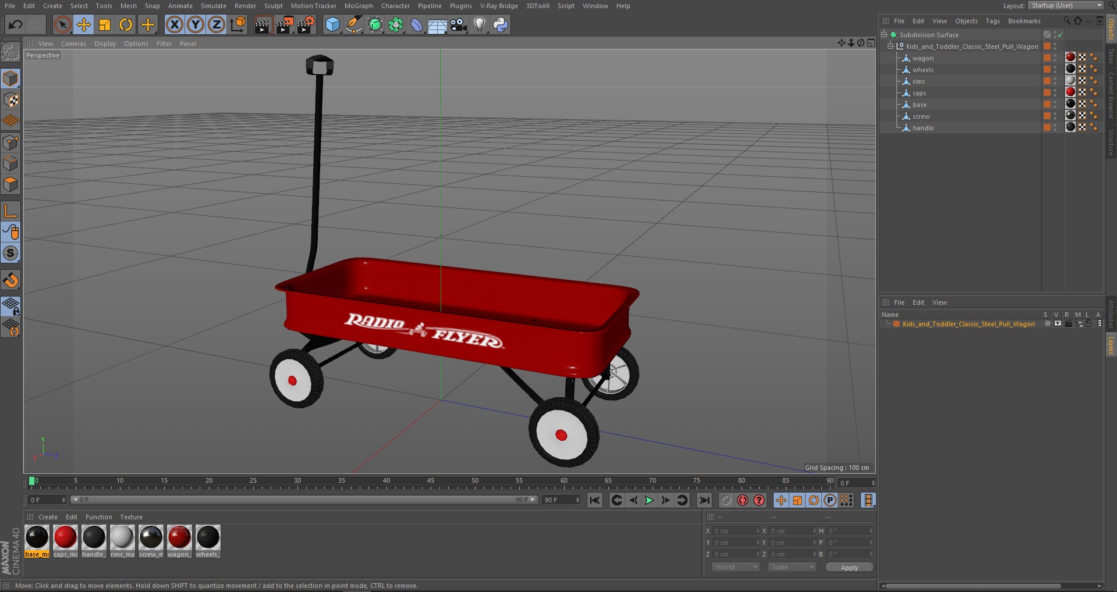This screenshot has width=1117, height=592.
Task: Toggle visibility dots for caps object
Action: coord(1055,93)
